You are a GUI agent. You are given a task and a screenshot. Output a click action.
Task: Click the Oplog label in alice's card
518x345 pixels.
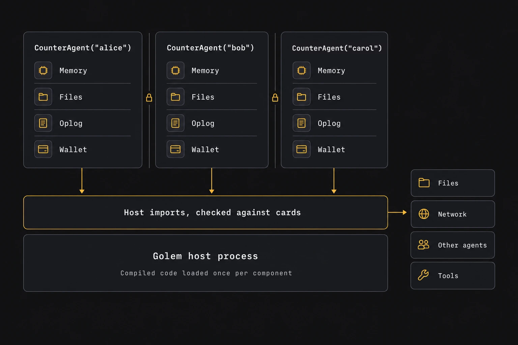pyautogui.click(x=71, y=124)
